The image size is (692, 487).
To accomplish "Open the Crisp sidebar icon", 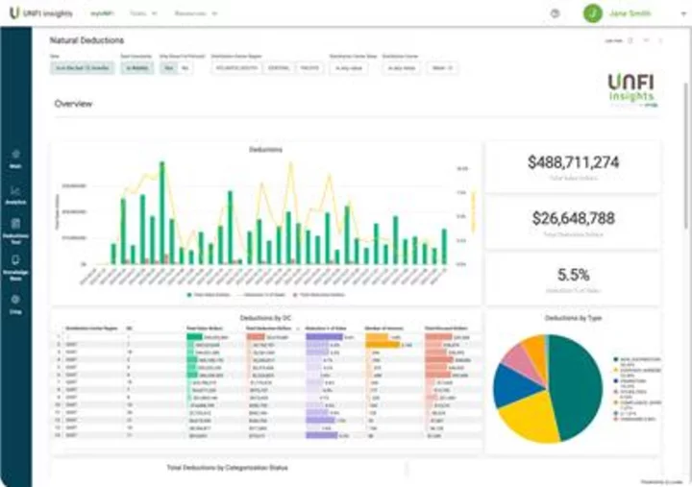I will (x=15, y=303).
